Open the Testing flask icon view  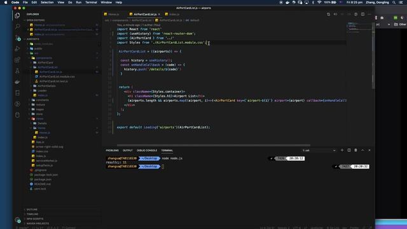coord(17,71)
